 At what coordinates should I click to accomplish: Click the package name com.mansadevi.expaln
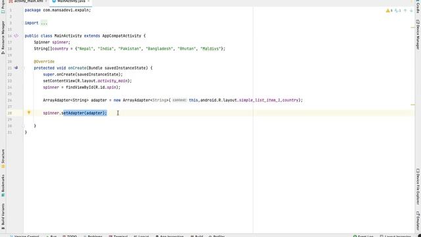[x=66, y=10]
